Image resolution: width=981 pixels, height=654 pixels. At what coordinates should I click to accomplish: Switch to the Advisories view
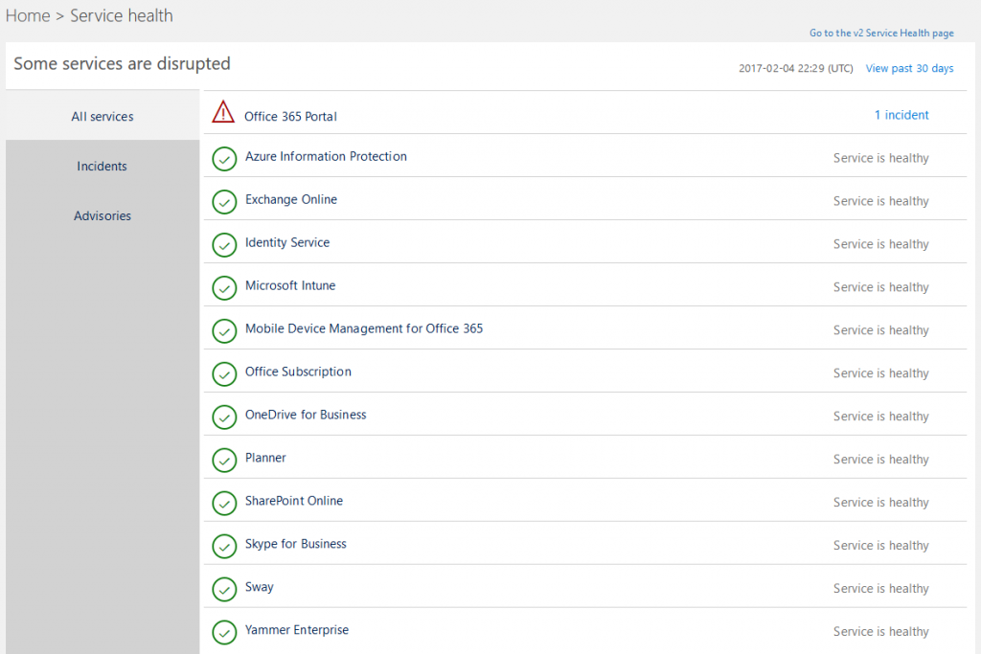tap(102, 215)
